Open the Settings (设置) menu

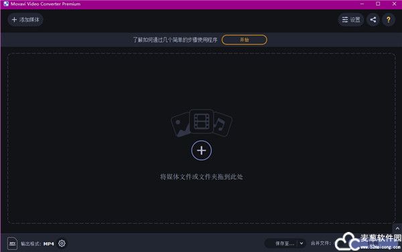click(x=350, y=19)
